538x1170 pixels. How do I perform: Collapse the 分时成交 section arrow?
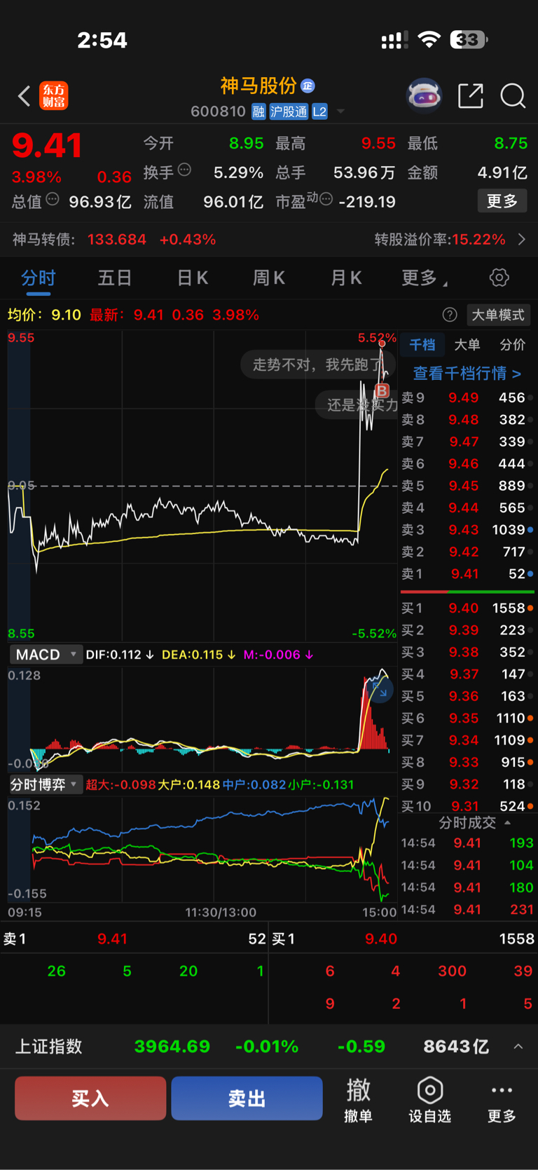[507, 822]
